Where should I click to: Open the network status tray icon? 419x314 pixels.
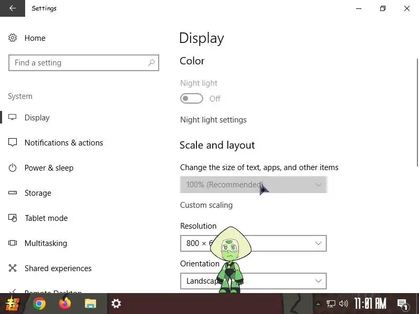pos(331,304)
